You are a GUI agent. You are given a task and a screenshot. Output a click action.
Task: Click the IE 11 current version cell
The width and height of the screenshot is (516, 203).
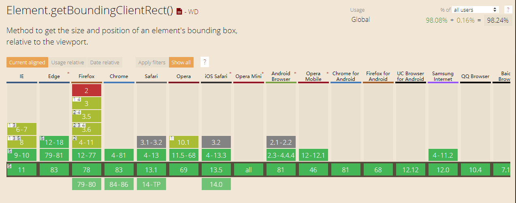coord(21,170)
